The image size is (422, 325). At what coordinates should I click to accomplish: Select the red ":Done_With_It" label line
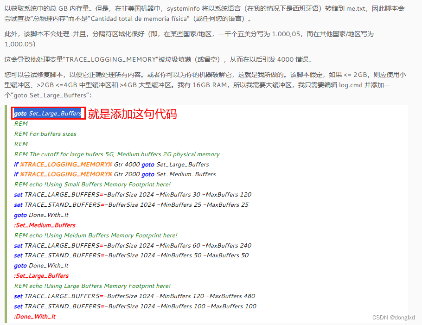(35, 317)
